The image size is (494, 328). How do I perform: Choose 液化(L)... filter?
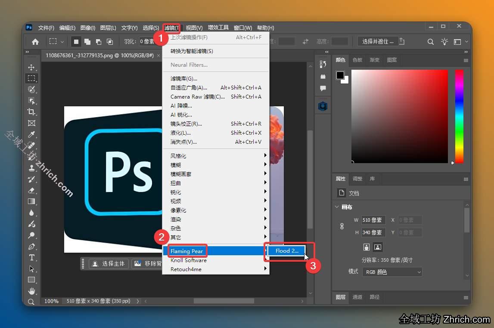click(216, 133)
